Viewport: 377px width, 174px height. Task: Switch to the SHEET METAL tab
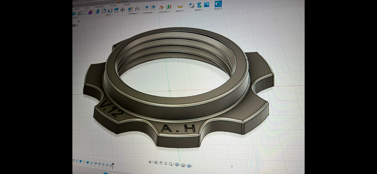coord(99,7)
